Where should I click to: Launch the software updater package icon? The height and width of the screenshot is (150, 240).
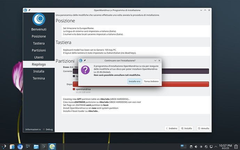pyautogui.click(x=12, y=147)
